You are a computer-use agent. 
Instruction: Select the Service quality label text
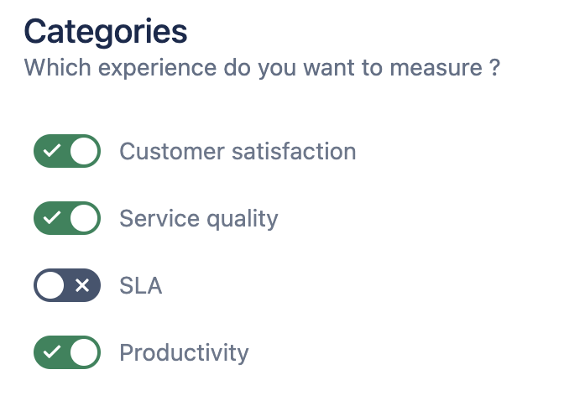coord(198,219)
